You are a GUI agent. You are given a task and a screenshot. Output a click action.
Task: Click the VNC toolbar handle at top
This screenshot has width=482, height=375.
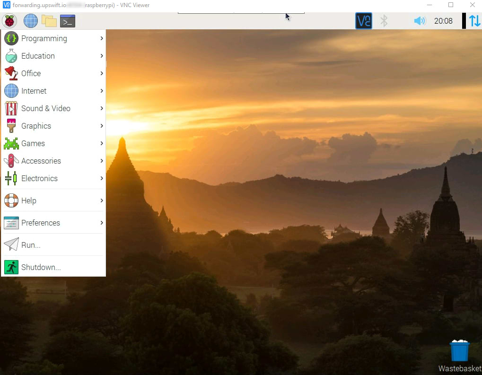[x=241, y=13]
